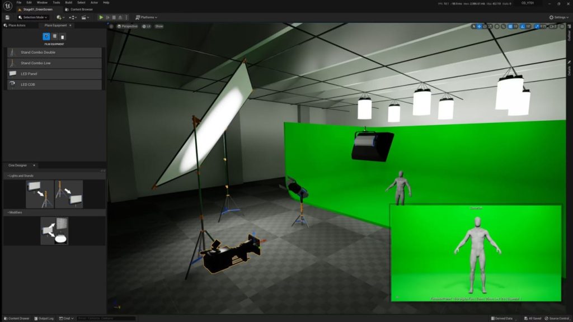Select LED Panel from the equipment list
Screen dimensions: 573x322
(53, 73)
